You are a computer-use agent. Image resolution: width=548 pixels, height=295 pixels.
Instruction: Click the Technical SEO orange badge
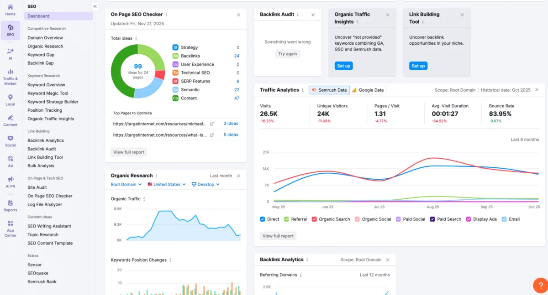175,73
